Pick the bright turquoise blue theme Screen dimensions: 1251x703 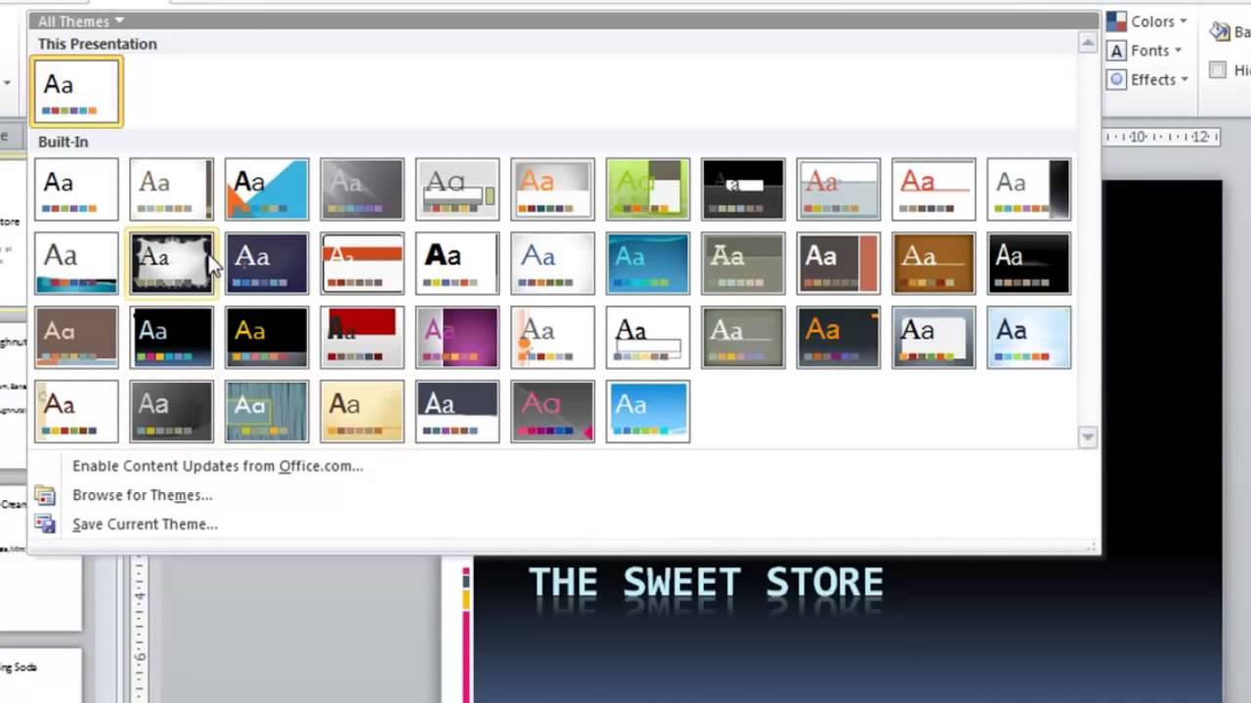648,264
